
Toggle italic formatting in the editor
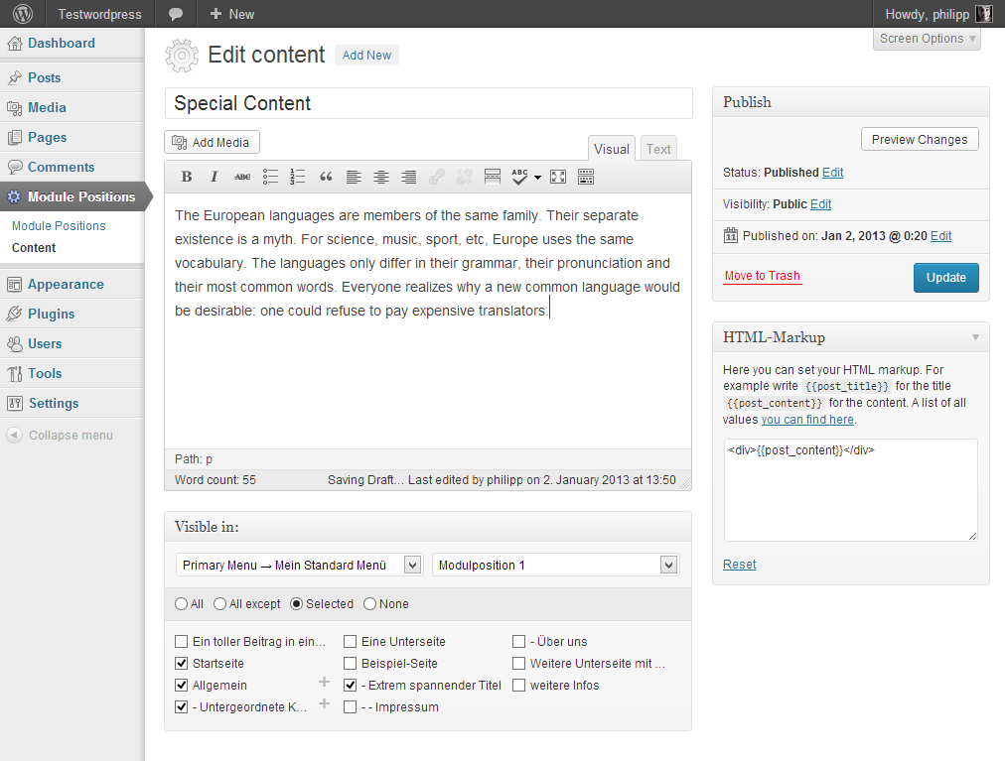[x=215, y=177]
